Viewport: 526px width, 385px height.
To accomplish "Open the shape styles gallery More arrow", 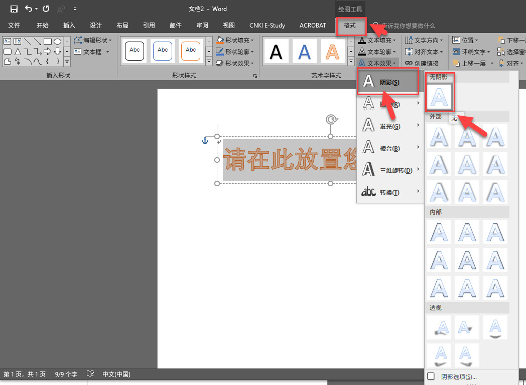I will point(208,62).
